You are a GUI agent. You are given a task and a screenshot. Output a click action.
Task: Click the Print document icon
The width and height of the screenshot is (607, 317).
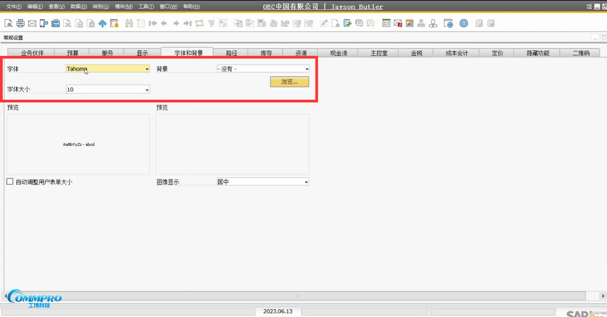click(x=20, y=23)
